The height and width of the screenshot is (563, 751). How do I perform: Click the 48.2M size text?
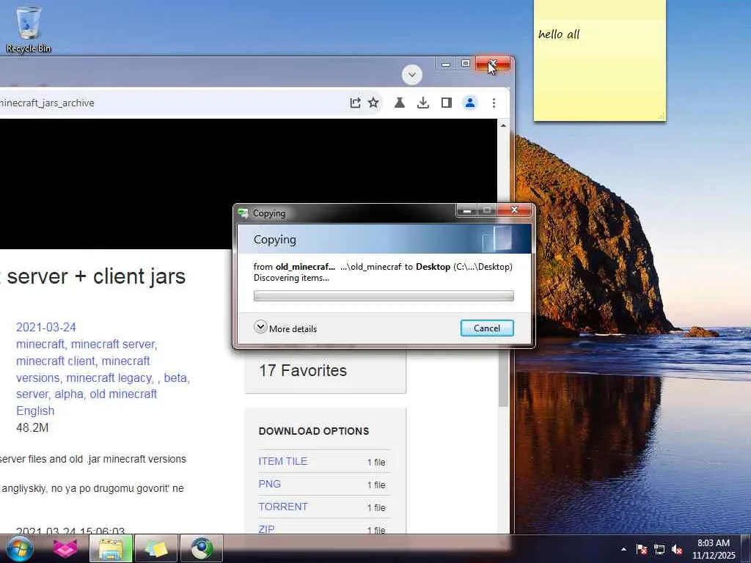pos(32,427)
